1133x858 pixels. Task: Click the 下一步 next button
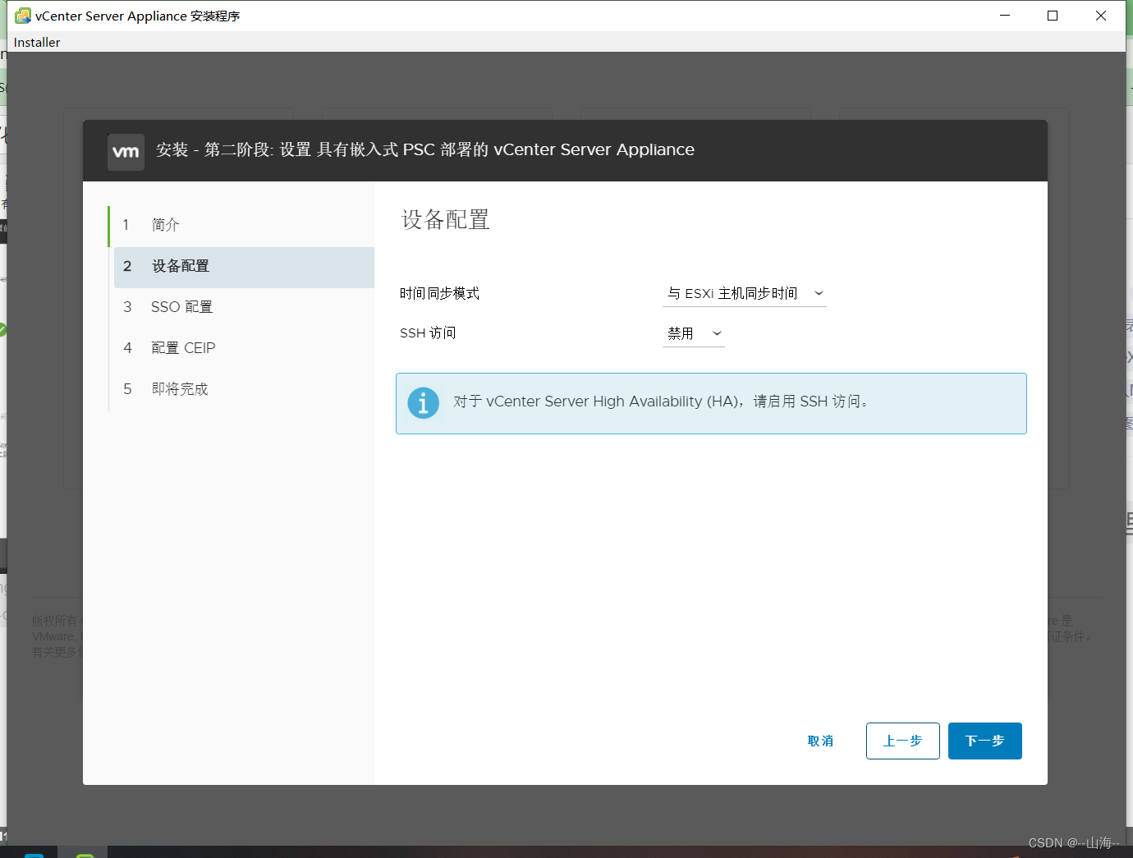point(984,741)
